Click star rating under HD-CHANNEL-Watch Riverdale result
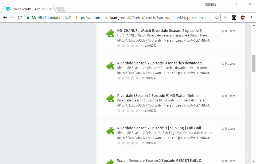This screenshot has width=256, height=164. (128, 46)
